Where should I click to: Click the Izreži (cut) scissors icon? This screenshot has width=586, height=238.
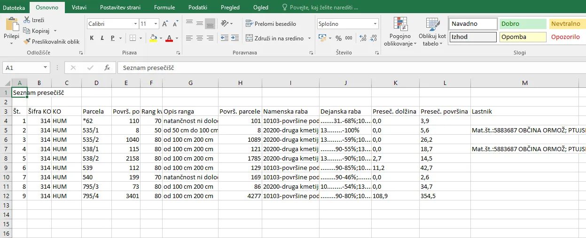(27, 20)
